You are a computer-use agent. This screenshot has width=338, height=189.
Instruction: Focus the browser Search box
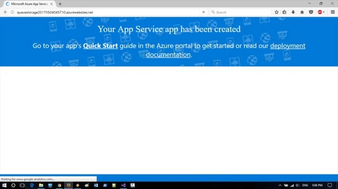point(240,12)
